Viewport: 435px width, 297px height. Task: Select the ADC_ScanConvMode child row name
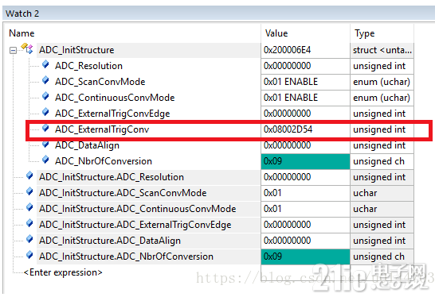pyautogui.click(x=100, y=82)
